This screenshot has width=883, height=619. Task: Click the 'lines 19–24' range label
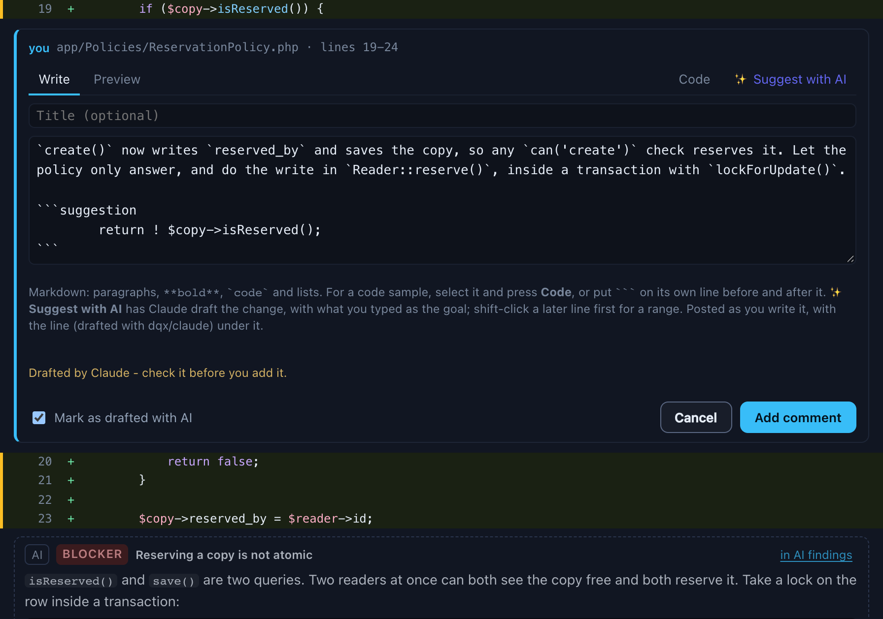tap(359, 47)
